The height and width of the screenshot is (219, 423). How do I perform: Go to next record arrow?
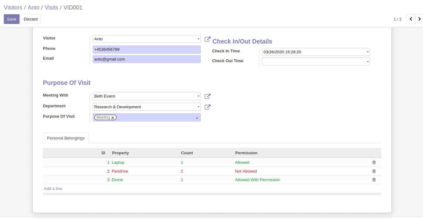(x=419, y=19)
